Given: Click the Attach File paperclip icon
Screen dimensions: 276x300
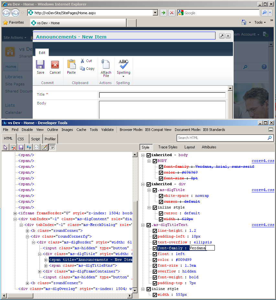Looking at the screenshot, I should [105, 64].
